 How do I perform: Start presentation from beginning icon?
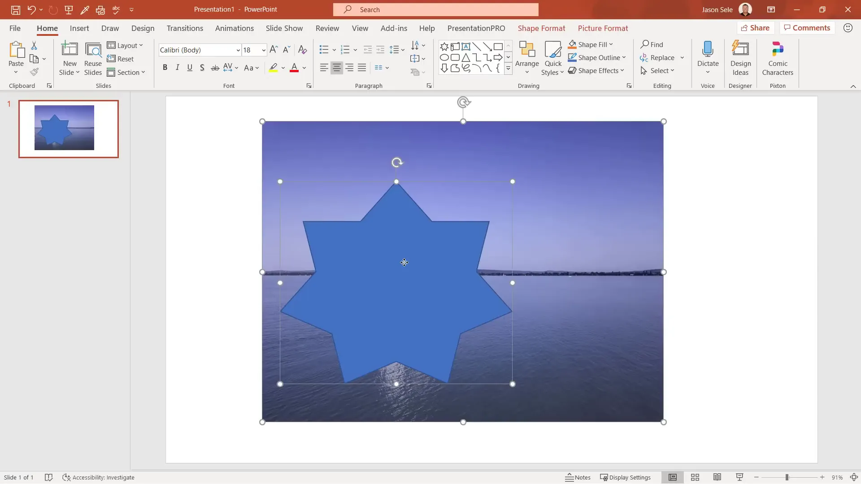pyautogui.click(x=69, y=9)
